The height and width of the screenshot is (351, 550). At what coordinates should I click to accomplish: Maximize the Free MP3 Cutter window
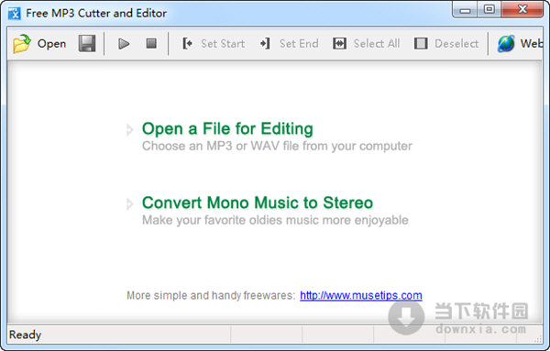(x=489, y=9)
